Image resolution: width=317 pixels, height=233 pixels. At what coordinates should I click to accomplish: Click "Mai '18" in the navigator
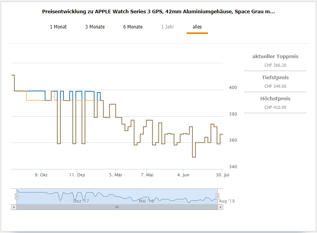tap(146, 201)
